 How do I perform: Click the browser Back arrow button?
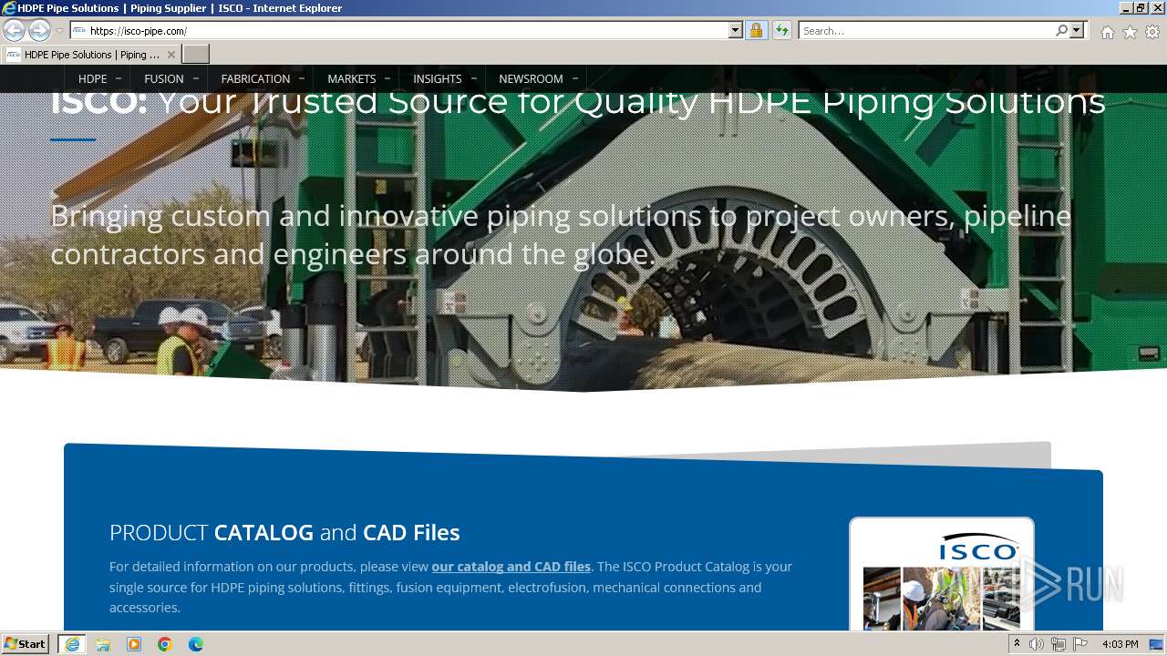click(x=14, y=30)
